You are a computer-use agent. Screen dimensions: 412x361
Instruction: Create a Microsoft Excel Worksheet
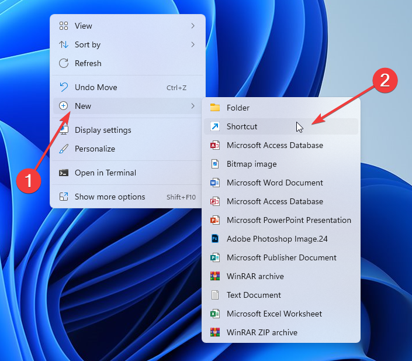[281, 314]
